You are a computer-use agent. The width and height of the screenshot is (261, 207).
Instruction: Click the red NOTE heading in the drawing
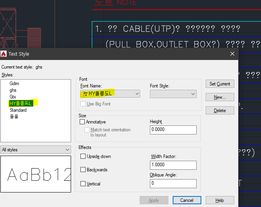click(115, 2)
